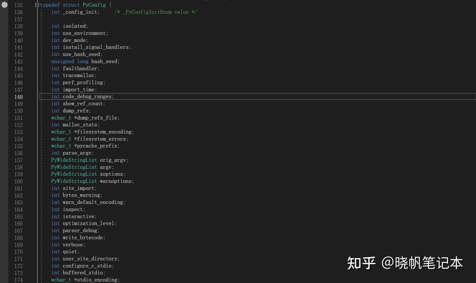Collapse the PyConfig struct fold marker

pyautogui.click(x=37, y=4)
